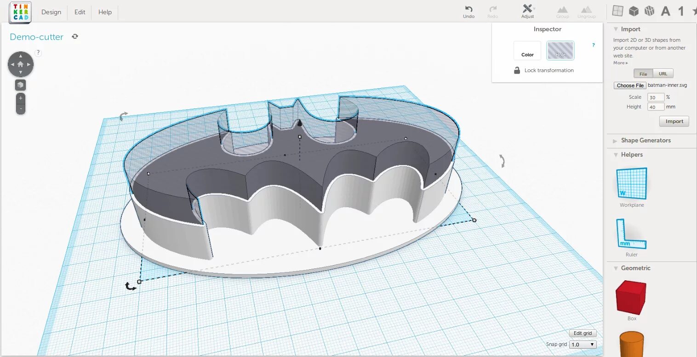697x357 pixels.
Task: Click the black cone height handle on the model
Action: click(x=300, y=123)
